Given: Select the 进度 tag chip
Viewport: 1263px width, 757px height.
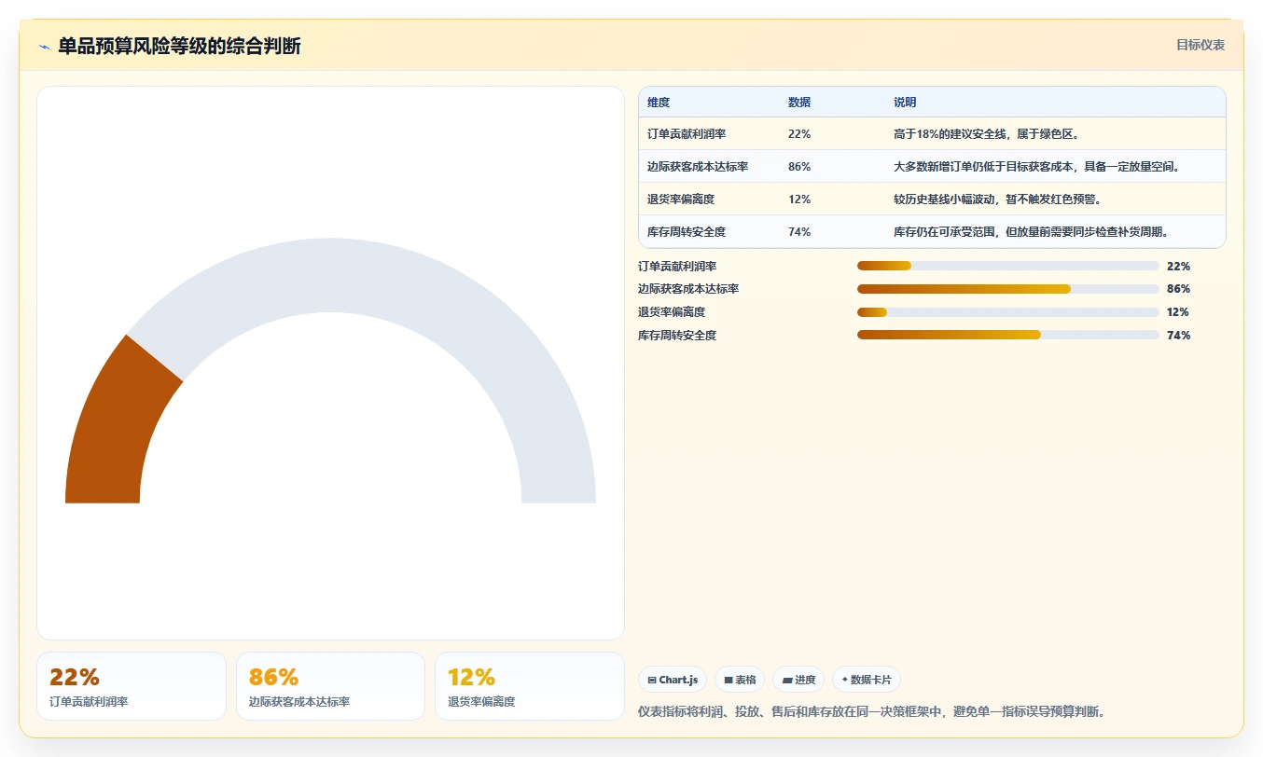Looking at the screenshot, I should (x=798, y=680).
